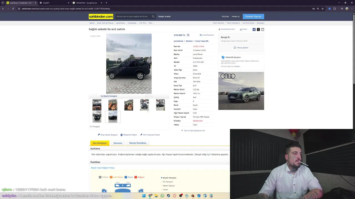This screenshot has height=199, width=355.
Task: Click Kredi Teklifi Al link
Action: 207,35
